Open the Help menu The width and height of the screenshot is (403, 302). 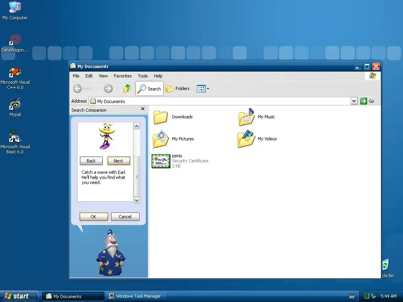click(158, 76)
